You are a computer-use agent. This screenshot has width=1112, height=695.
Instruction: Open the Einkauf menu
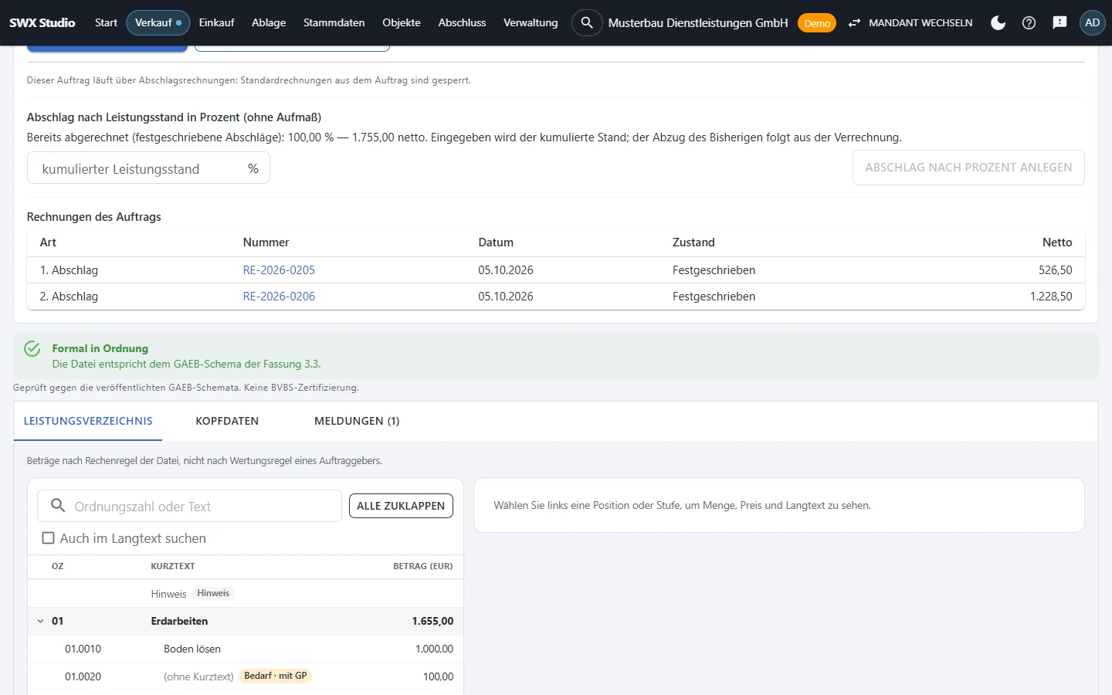coord(216,22)
